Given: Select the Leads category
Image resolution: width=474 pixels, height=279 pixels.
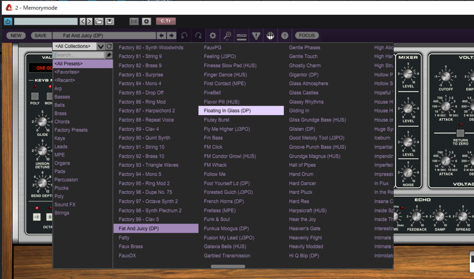Looking at the screenshot, I should [x=61, y=146].
